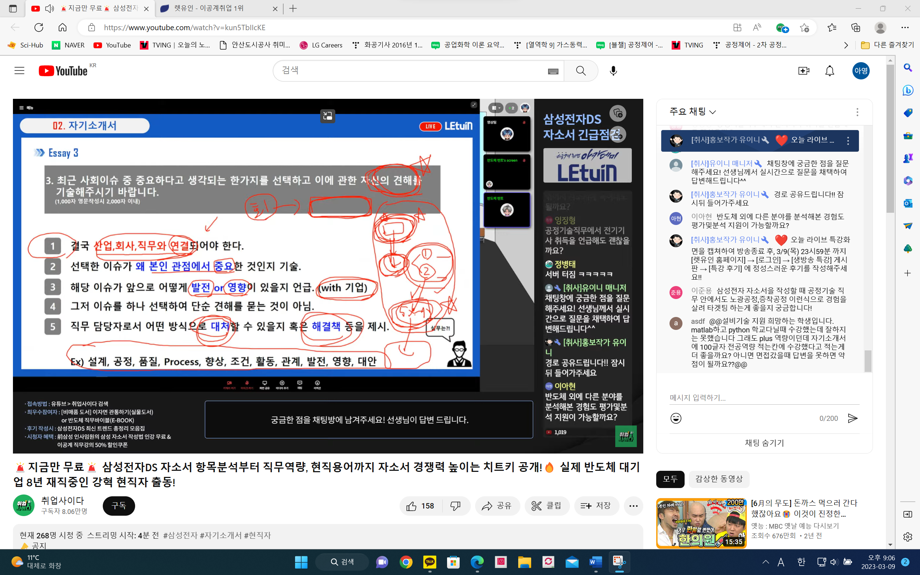The image size is (920, 575).
Task: Click the YouTube create video icon
Action: (803, 71)
